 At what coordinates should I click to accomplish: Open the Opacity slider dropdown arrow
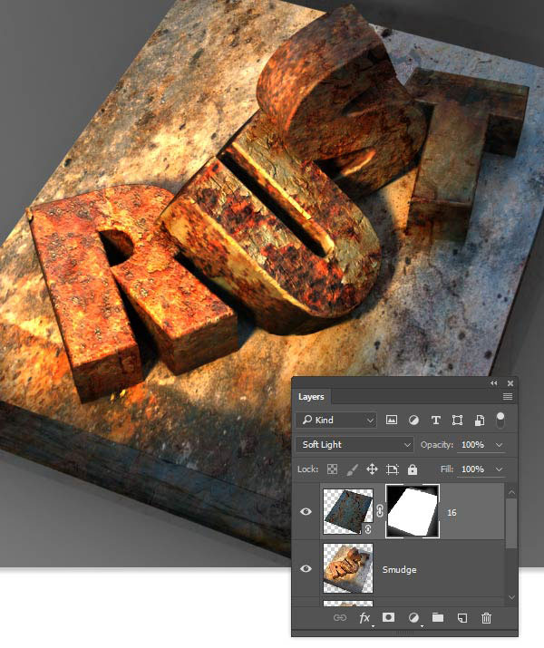[499, 445]
